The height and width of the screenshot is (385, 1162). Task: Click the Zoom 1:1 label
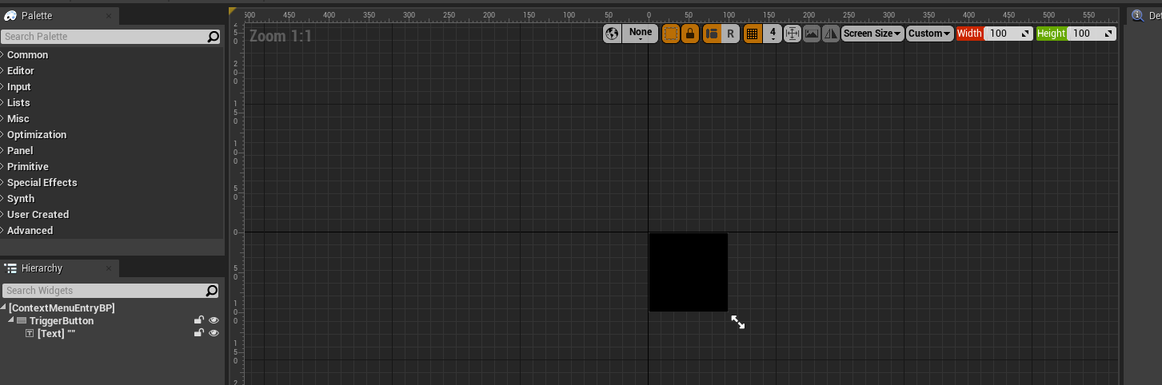coord(281,36)
